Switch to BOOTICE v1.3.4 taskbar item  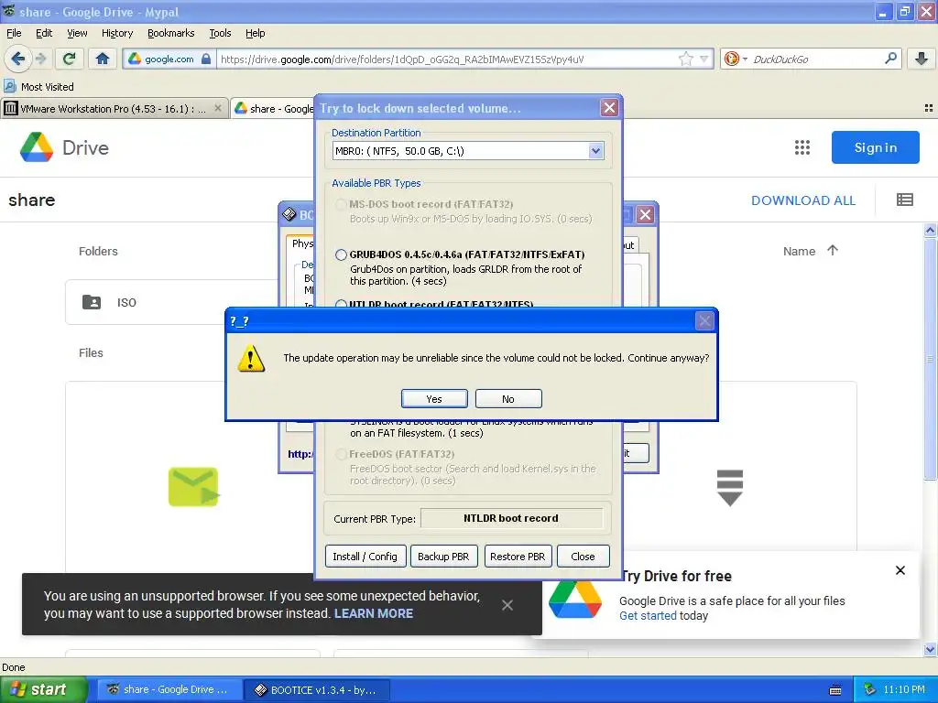tap(318, 689)
